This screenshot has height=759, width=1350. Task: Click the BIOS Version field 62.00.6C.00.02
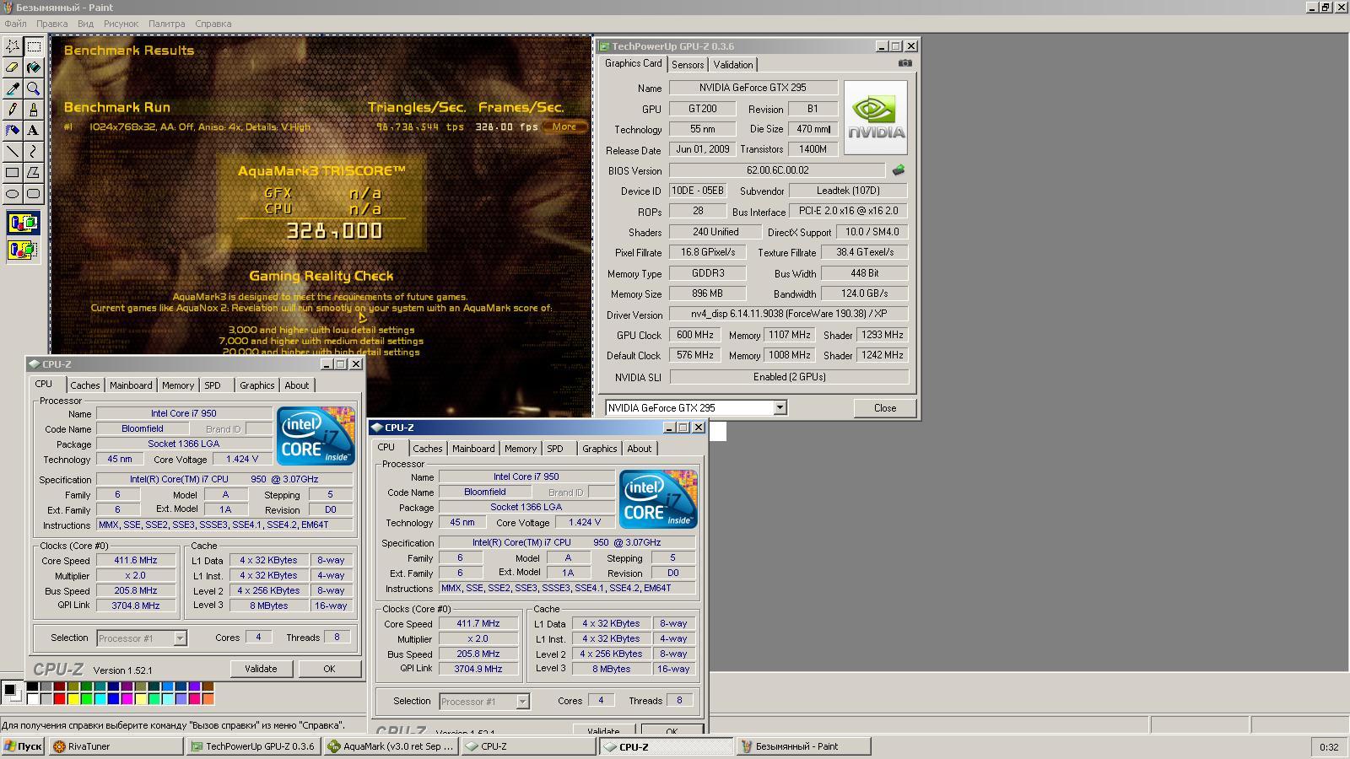tap(777, 170)
